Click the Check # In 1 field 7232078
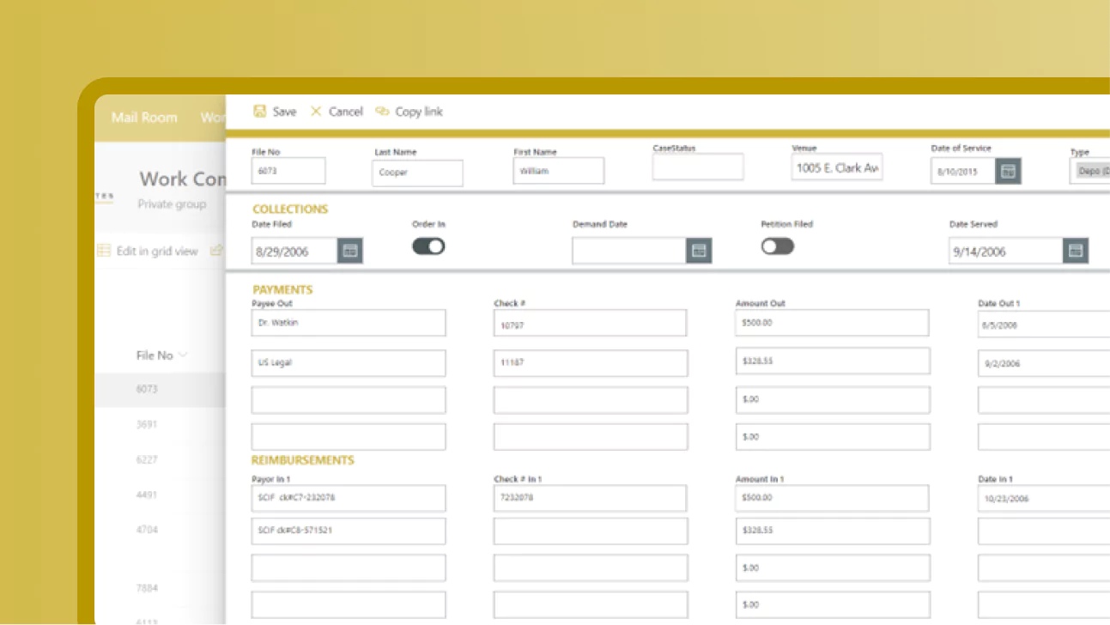Viewport: 1110px width, 625px height. click(591, 498)
